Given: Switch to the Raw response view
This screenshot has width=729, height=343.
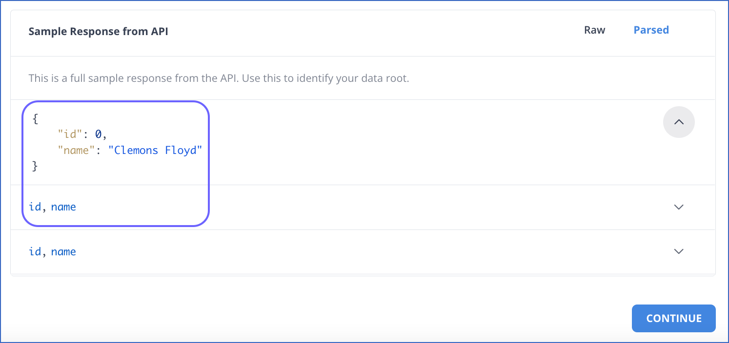Looking at the screenshot, I should point(594,30).
